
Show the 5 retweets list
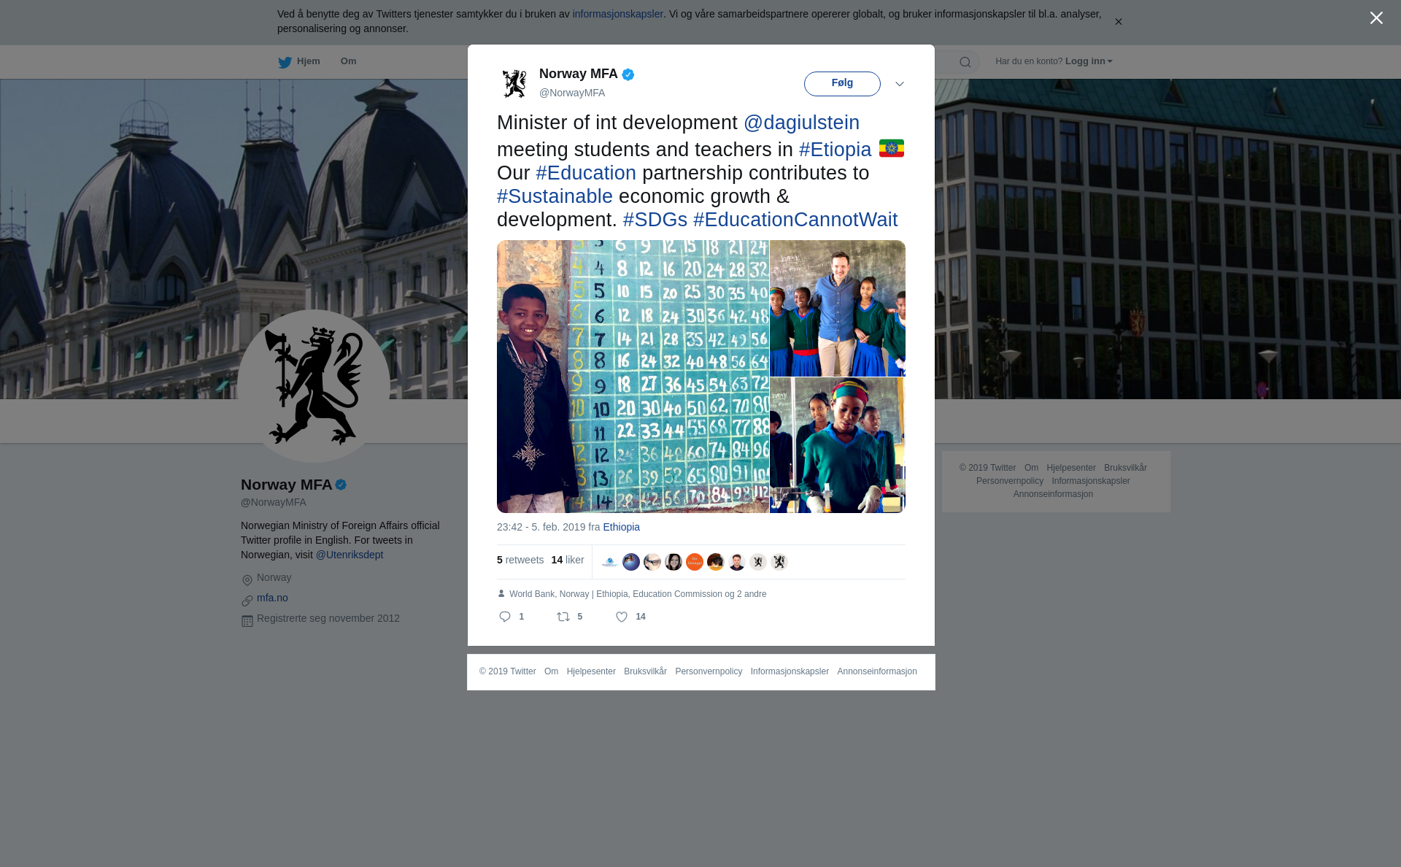click(x=520, y=560)
